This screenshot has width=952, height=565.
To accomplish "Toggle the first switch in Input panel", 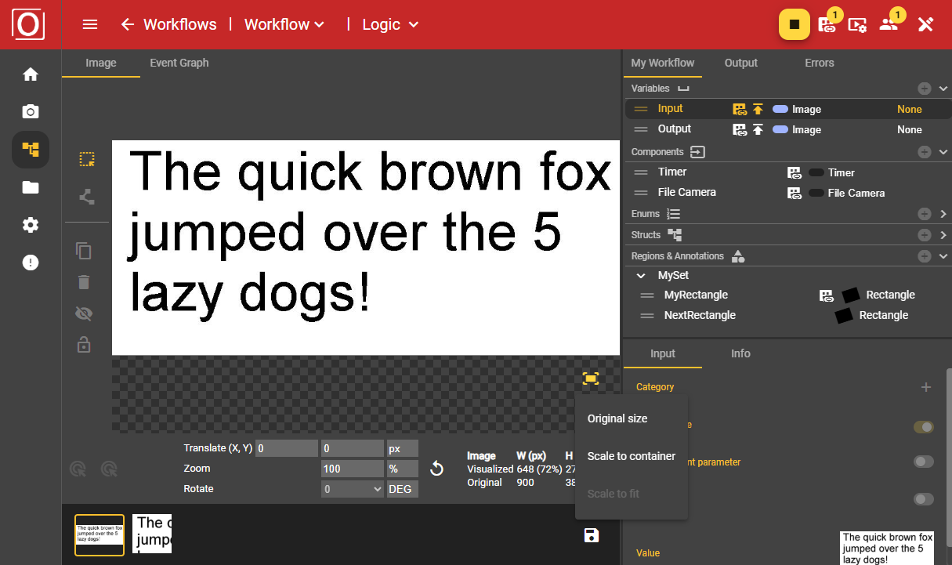I will [924, 427].
